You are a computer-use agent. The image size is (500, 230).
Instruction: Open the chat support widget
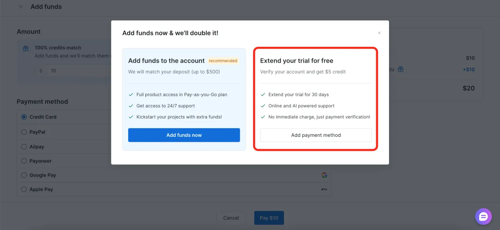point(483,216)
